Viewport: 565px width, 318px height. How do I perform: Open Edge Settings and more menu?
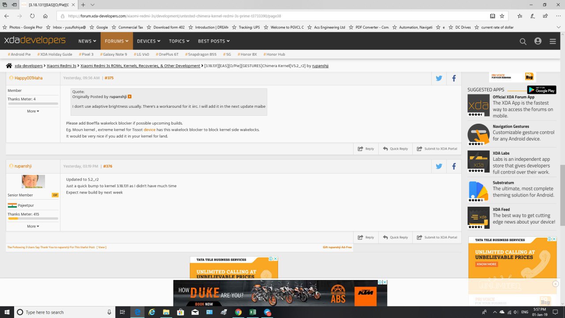[558, 16]
